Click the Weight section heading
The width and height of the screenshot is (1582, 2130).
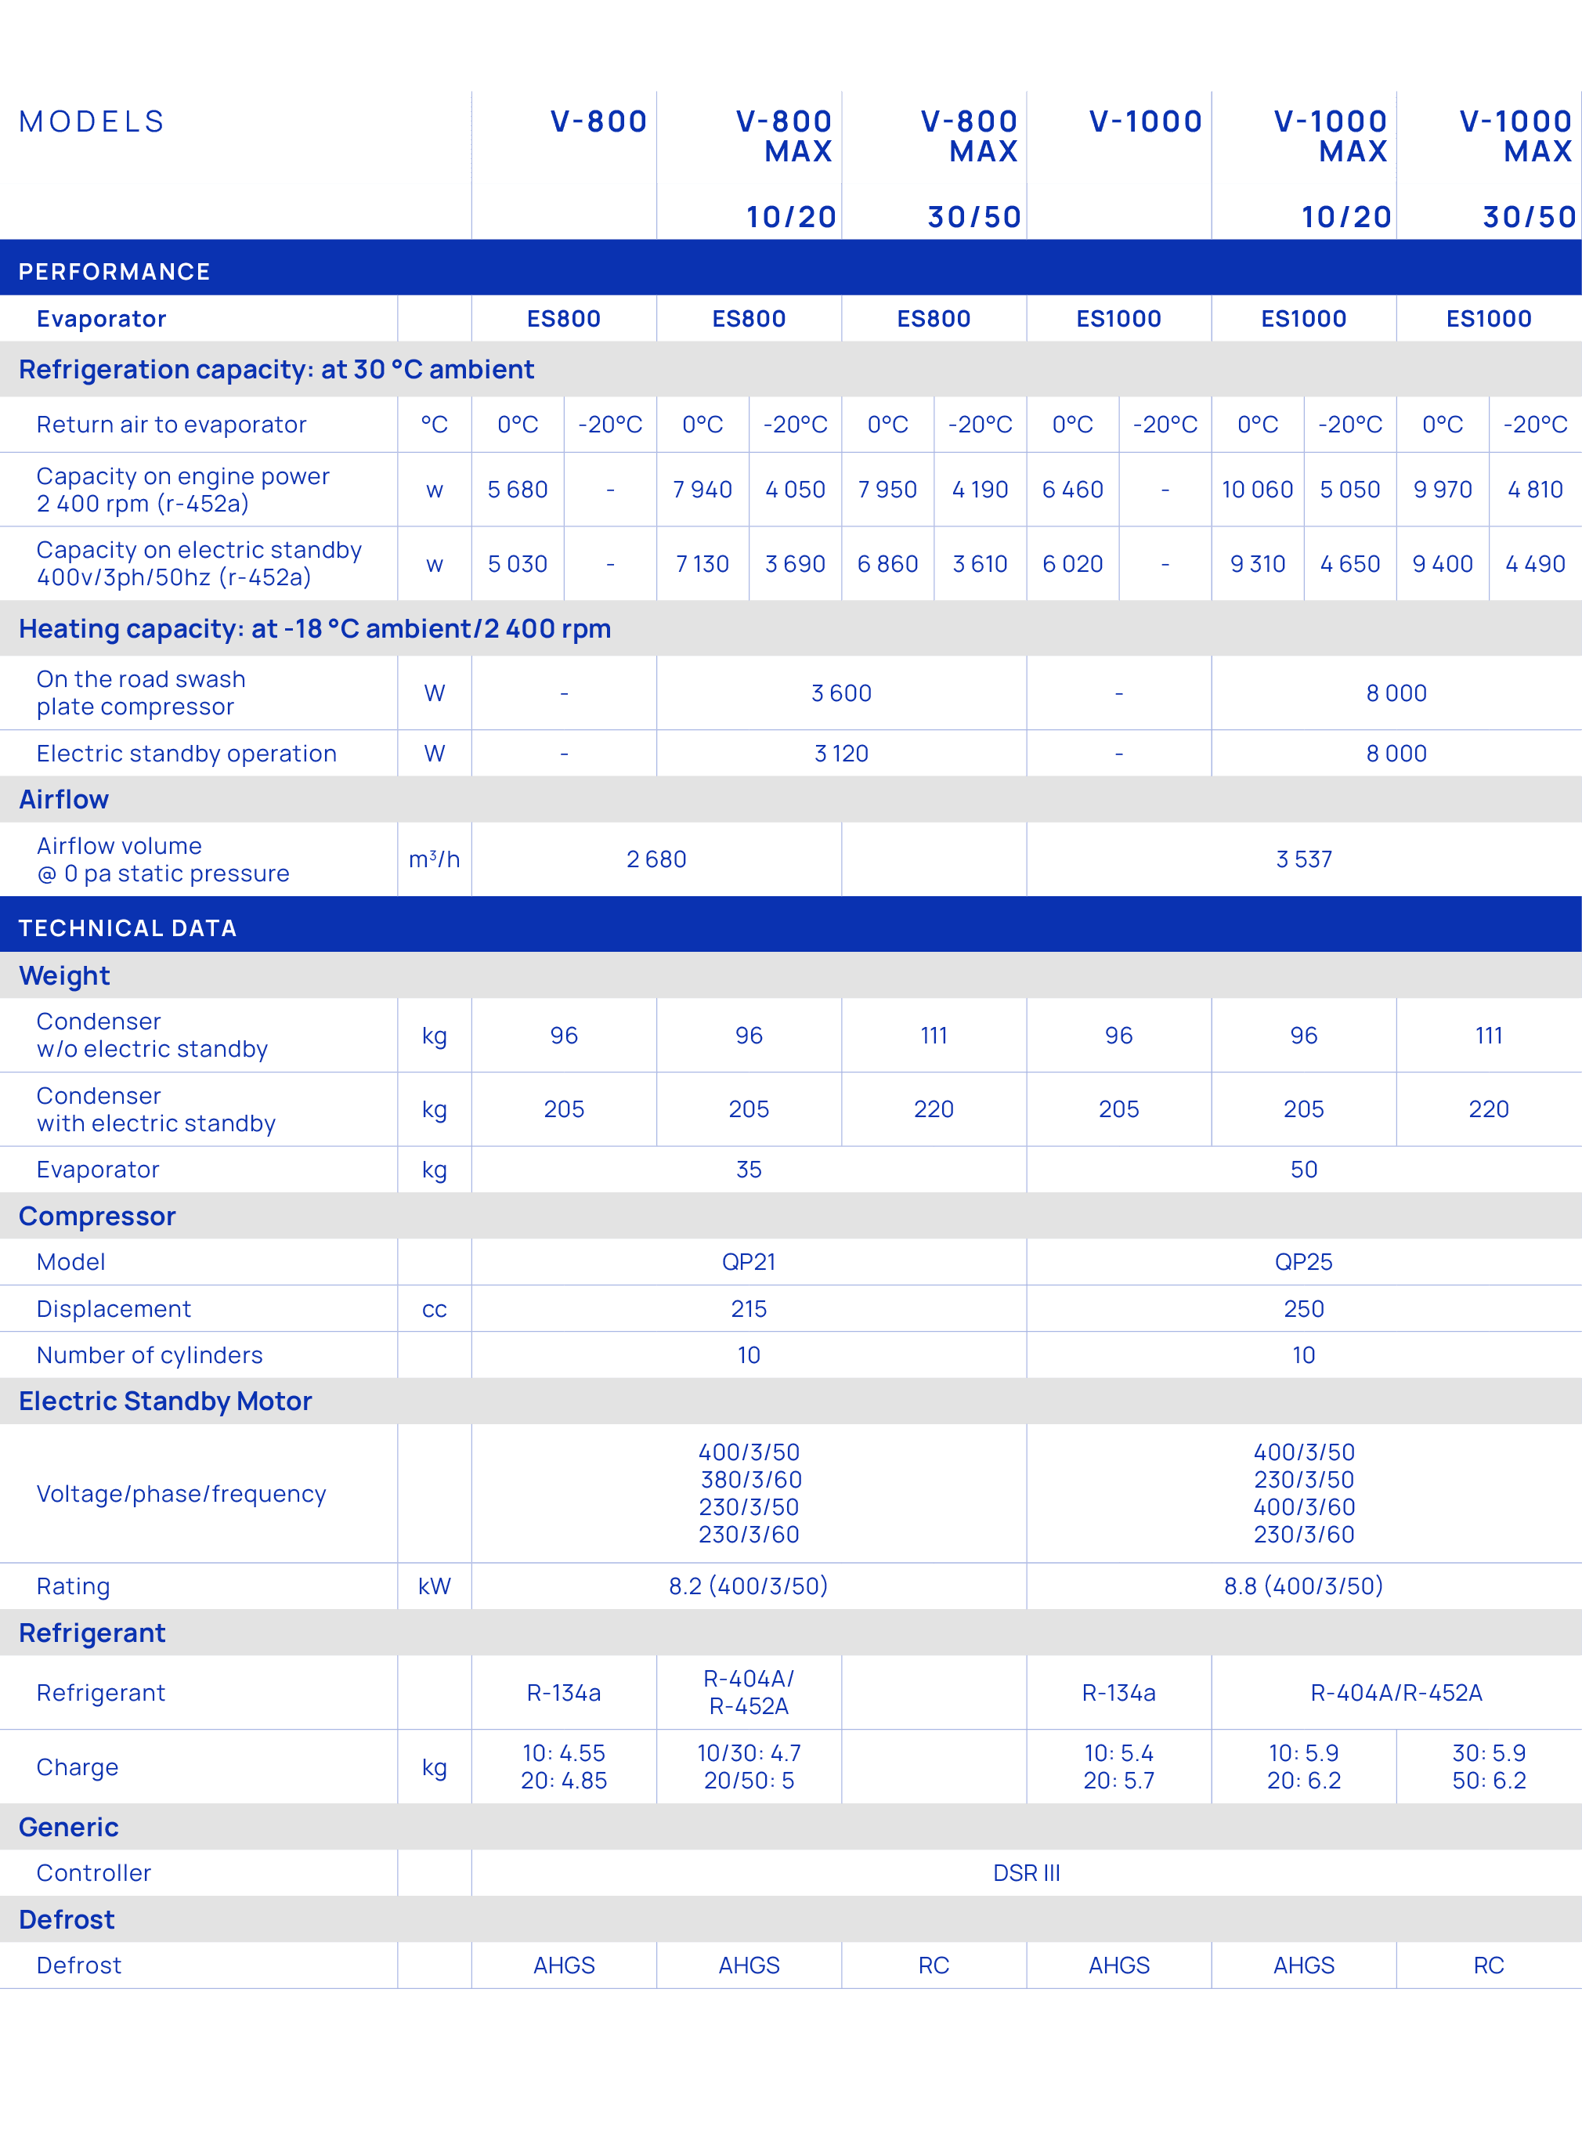point(64,976)
